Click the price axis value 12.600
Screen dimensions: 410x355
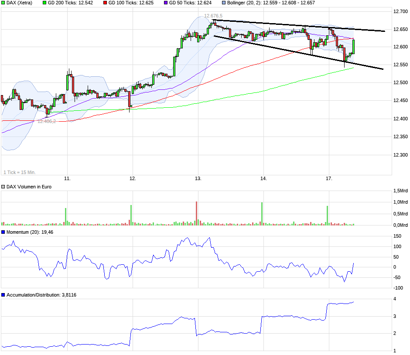tap(400, 47)
